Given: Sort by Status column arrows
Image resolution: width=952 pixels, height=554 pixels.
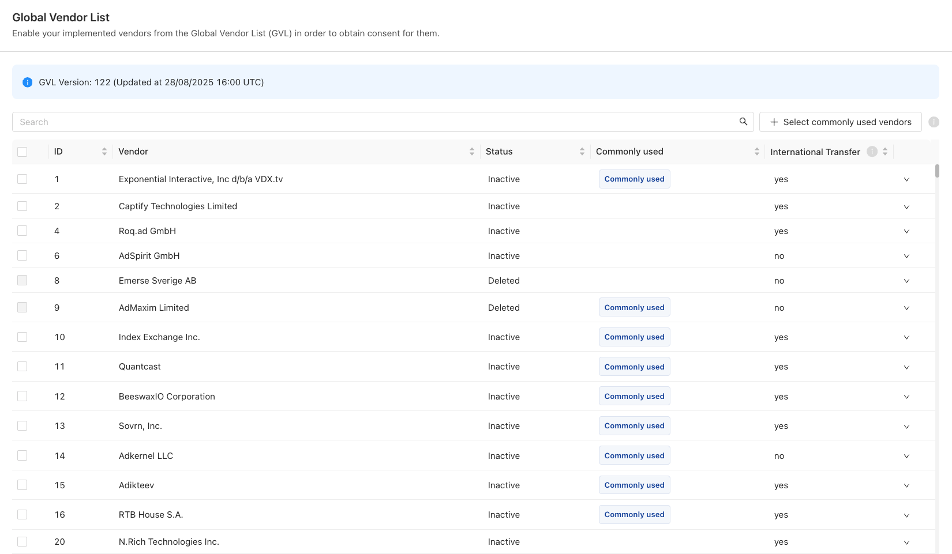Looking at the screenshot, I should 582,152.
